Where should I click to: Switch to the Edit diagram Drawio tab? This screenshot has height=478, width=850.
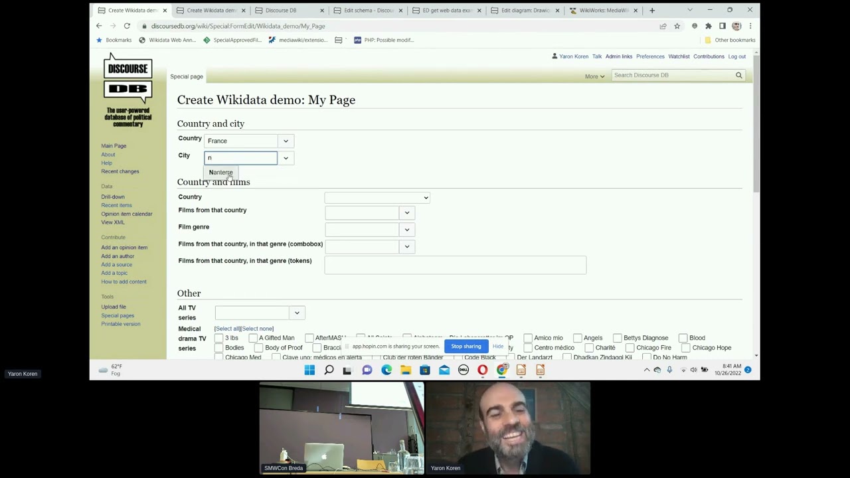[x=525, y=10]
